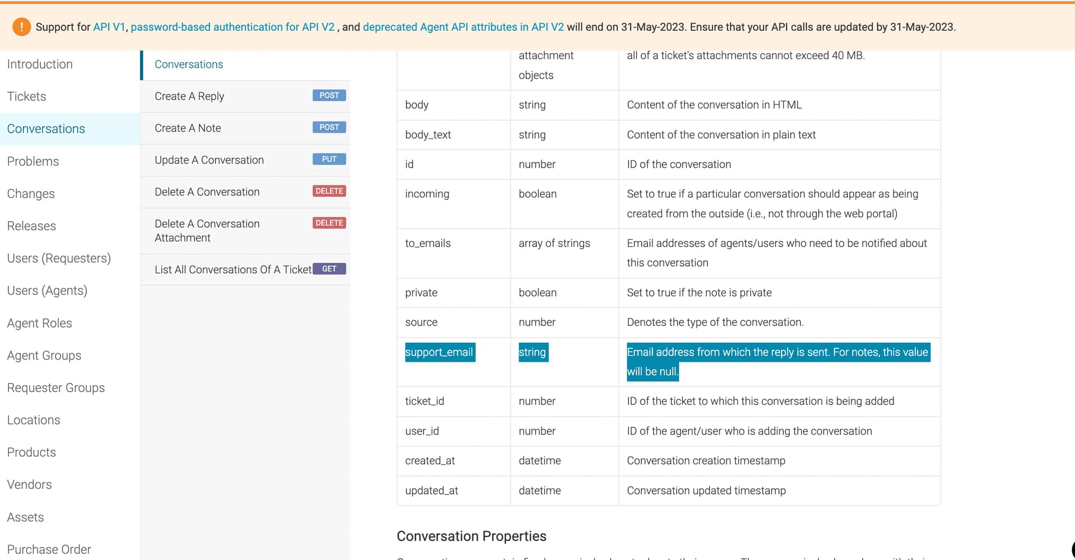Click the GET badge for List All Conversations
Screen dimensions: 1075x560
329,269
